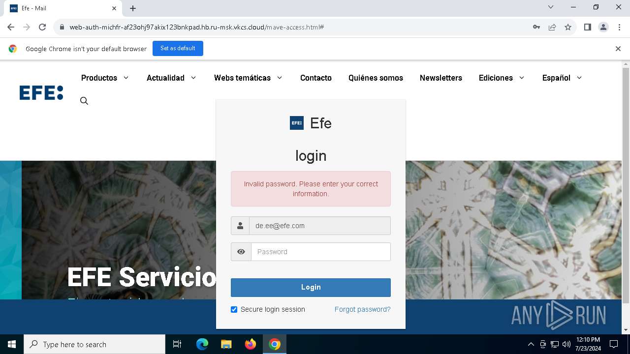Open the notification center icon

click(614, 344)
